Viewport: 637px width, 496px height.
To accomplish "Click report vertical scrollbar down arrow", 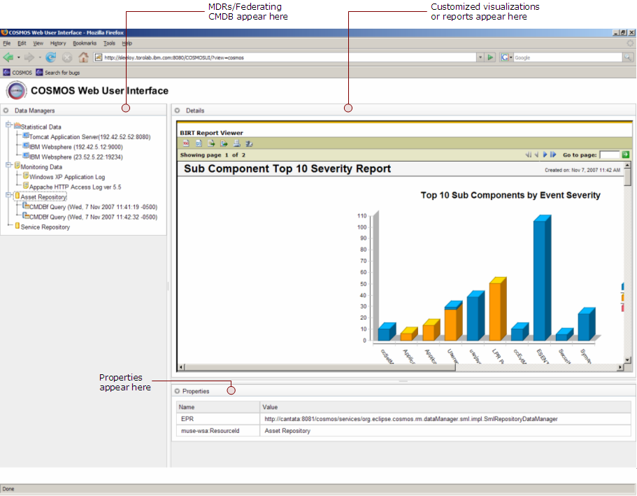I will 628,360.
